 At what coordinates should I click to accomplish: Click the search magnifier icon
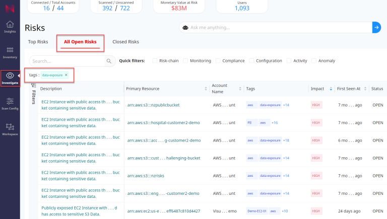click(109, 61)
